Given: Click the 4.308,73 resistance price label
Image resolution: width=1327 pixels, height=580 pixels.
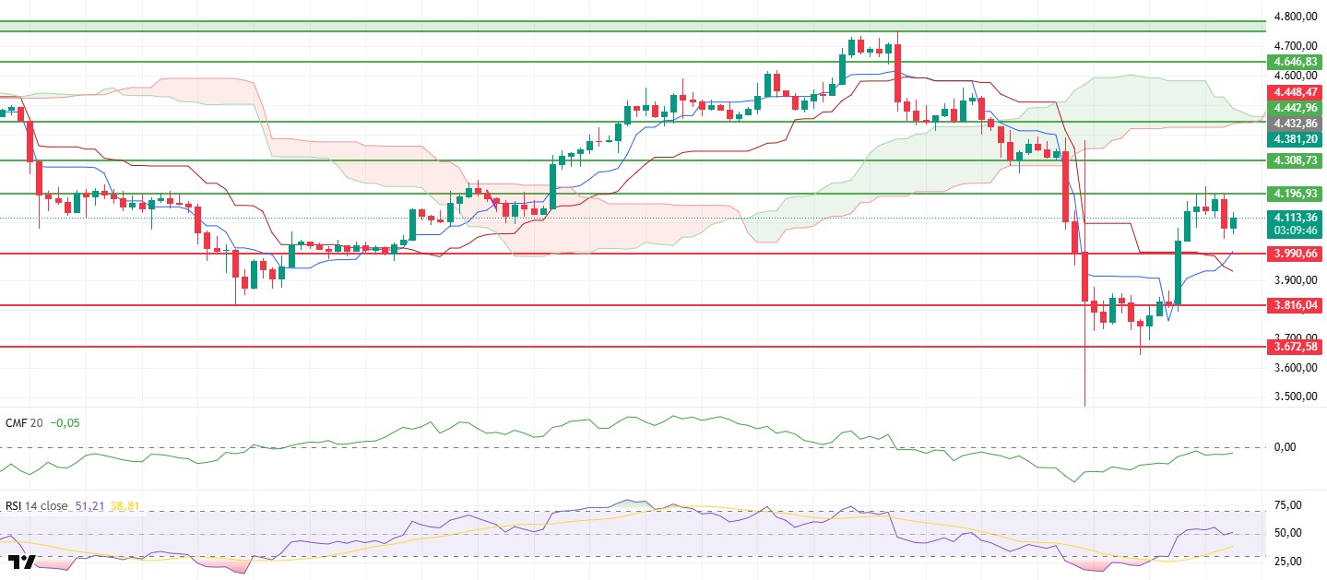Looking at the screenshot, I should (x=1296, y=160).
